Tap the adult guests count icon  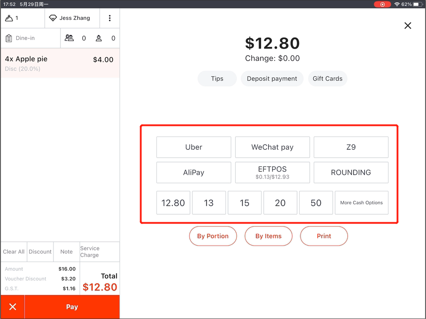coord(69,38)
